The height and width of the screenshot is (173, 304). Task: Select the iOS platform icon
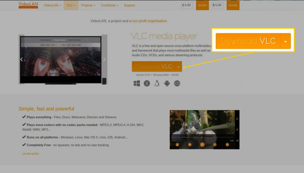pyautogui.click(x=177, y=83)
